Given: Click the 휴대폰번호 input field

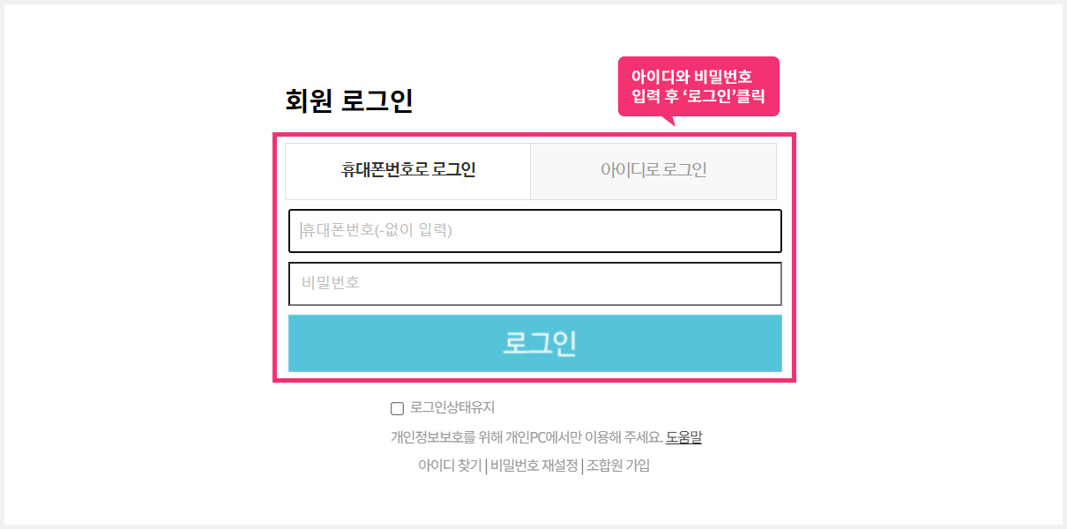Looking at the screenshot, I should pyautogui.click(x=534, y=231).
